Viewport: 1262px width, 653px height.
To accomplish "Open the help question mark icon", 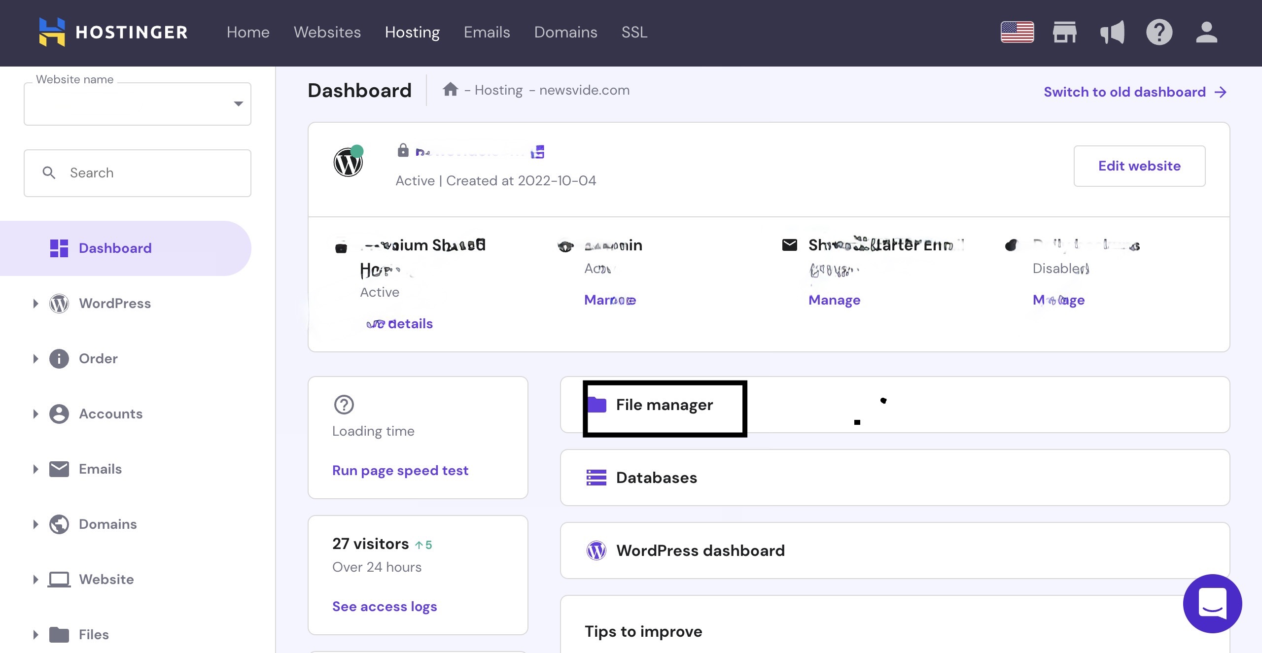I will (x=1159, y=33).
